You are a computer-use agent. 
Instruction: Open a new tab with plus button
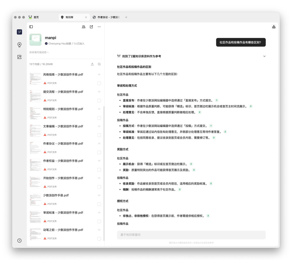126,17
